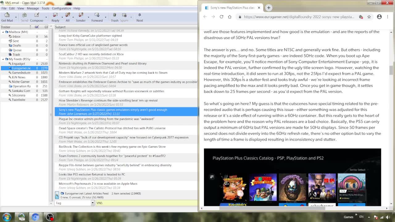
Task: Click the Eurogamer URL address bar
Action: tap(299, 17)
